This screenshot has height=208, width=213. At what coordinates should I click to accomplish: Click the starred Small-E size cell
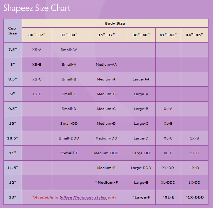pyautogui.click(x=69, y=153)
